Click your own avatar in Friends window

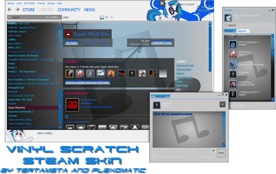[228, 18]
